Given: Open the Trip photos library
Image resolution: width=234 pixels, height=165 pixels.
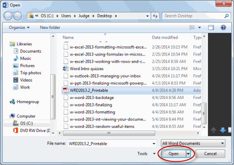Looking at the screenshot, I should (x=27, y=73).
